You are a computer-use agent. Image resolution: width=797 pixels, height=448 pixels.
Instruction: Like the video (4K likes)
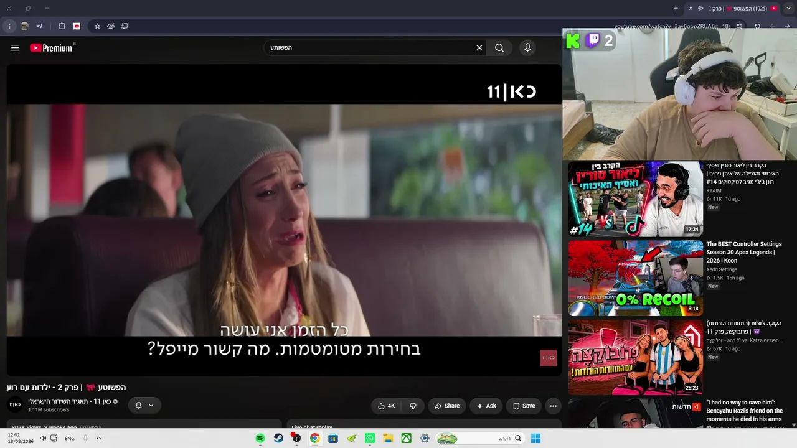click(x=386, y=406)
